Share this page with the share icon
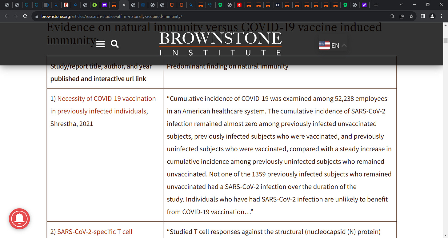This screenshot has height=238, width=448. point(402,16)
